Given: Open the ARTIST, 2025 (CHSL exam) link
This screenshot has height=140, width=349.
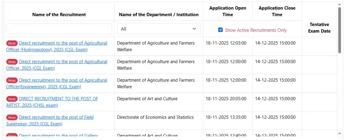Looking at the screenshot, I should [x=58, y=99].
